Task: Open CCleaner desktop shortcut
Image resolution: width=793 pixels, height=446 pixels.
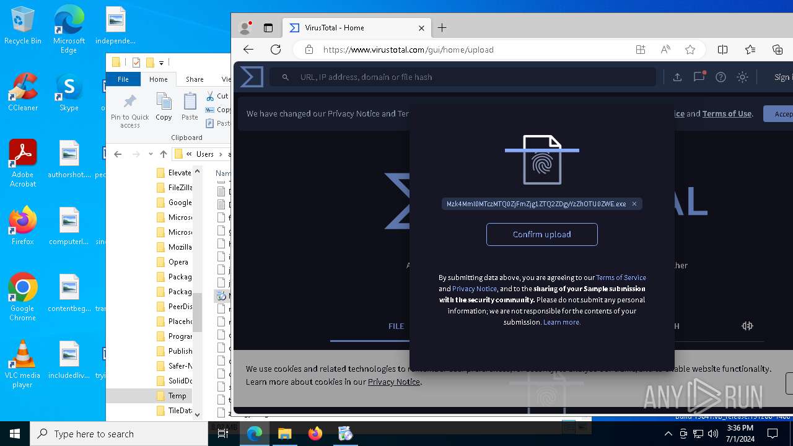Action: [23, 92]
